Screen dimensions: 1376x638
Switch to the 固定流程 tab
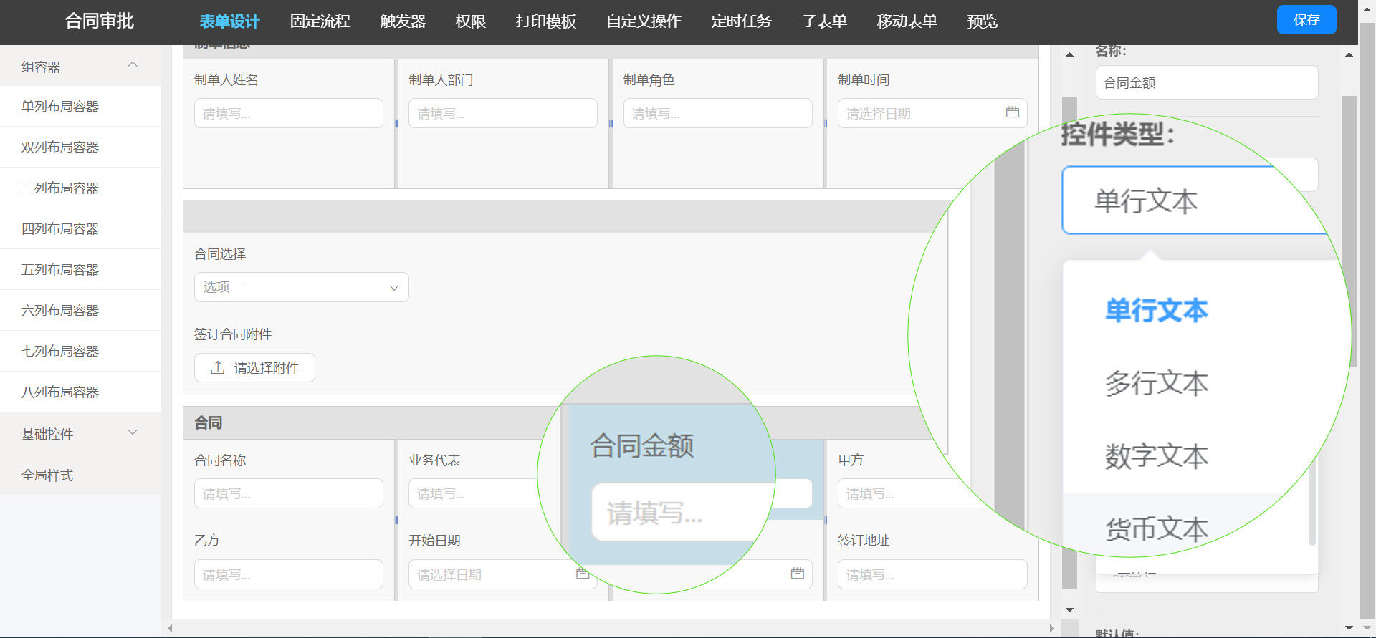(x=320, y=21)
